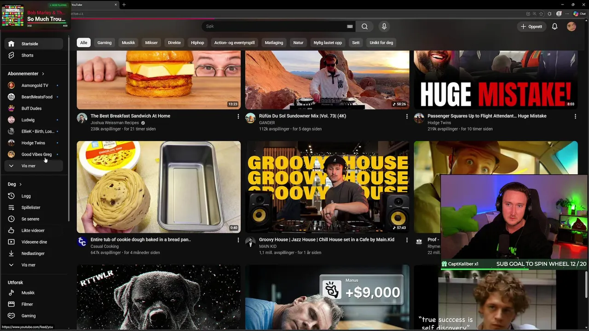
Task: Open Good Vibes Greg subscription
Action: [34, 154]
